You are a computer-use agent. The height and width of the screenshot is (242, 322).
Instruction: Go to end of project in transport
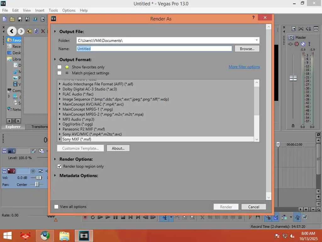pos(138,217)
